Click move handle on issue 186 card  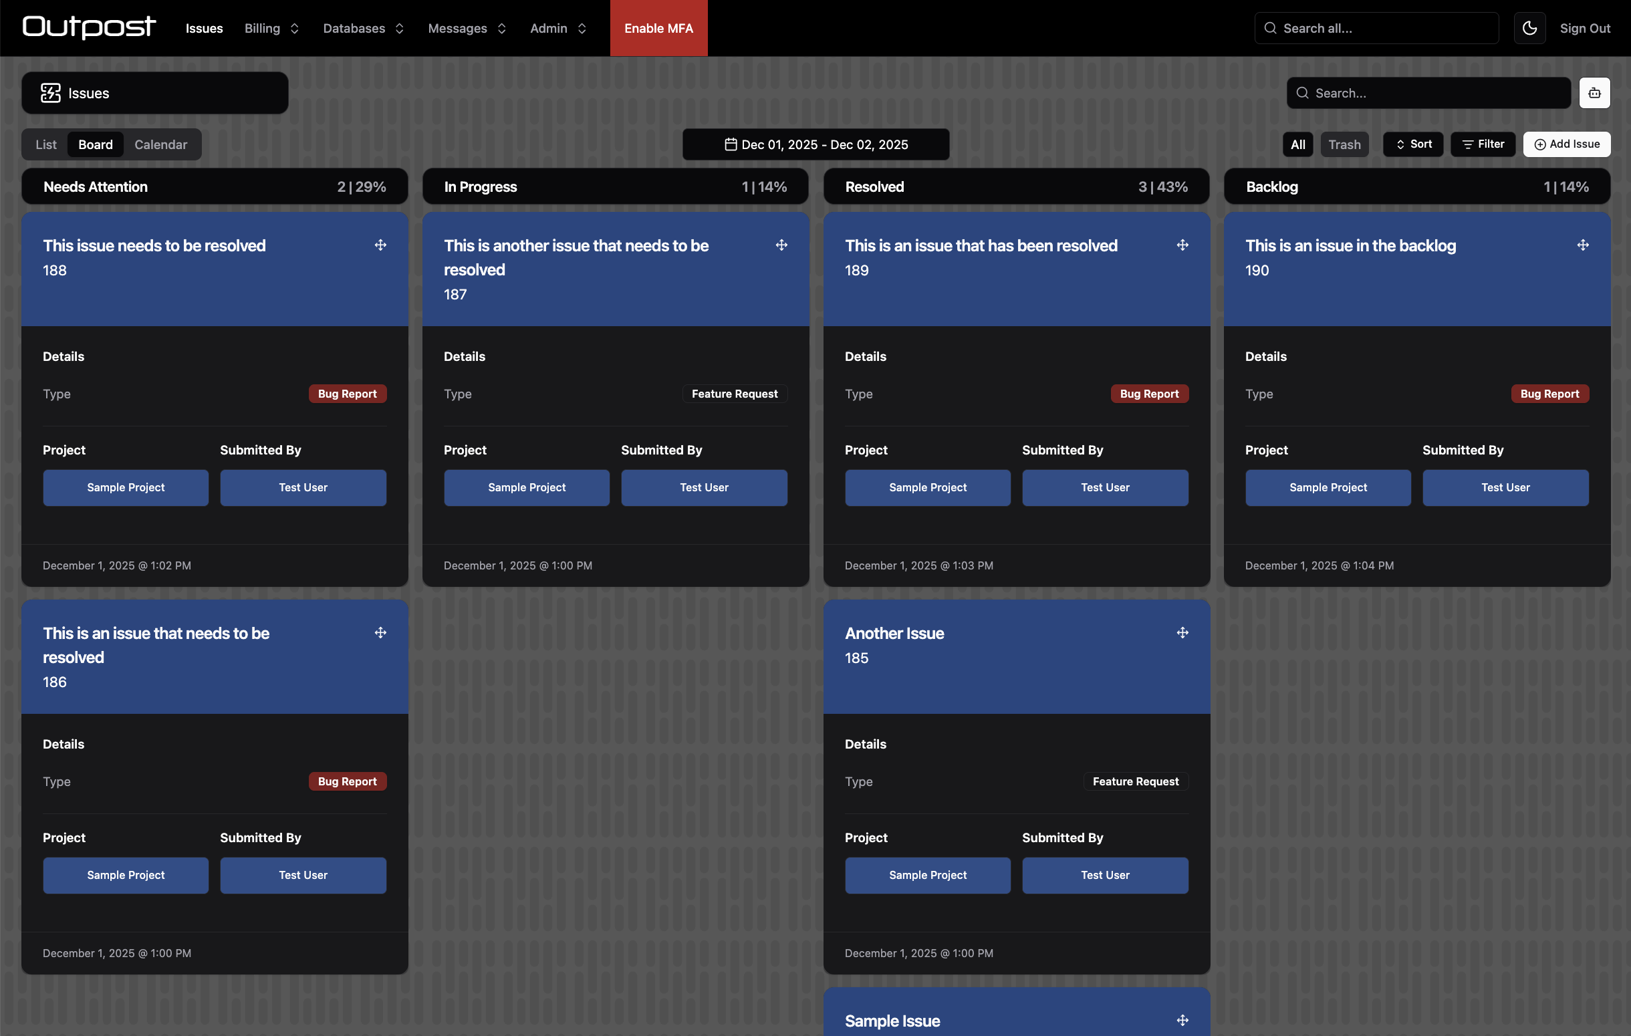(380, 632)
